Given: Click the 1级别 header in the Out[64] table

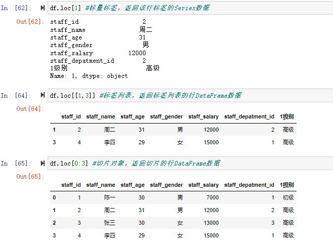Looking at the screenshot, I should 287,117.
